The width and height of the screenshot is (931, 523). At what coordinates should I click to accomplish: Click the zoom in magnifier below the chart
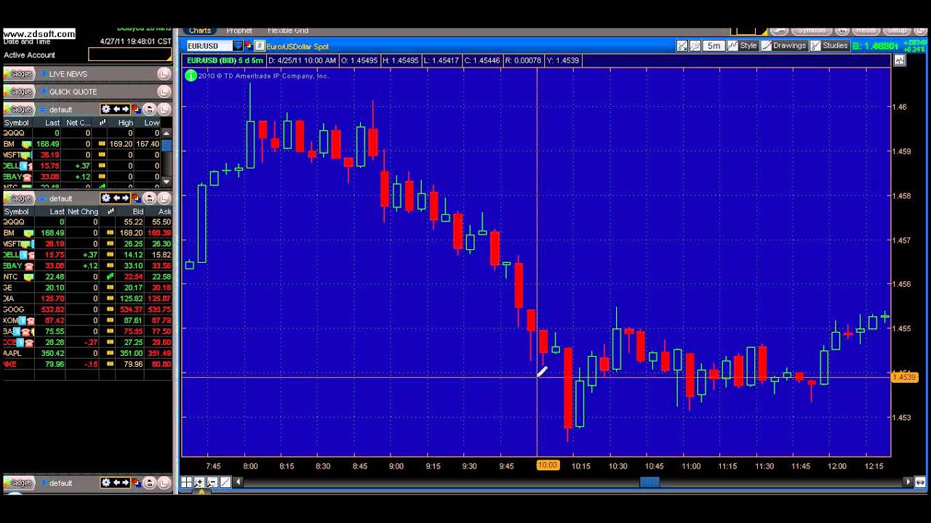(x=199, y=482)
